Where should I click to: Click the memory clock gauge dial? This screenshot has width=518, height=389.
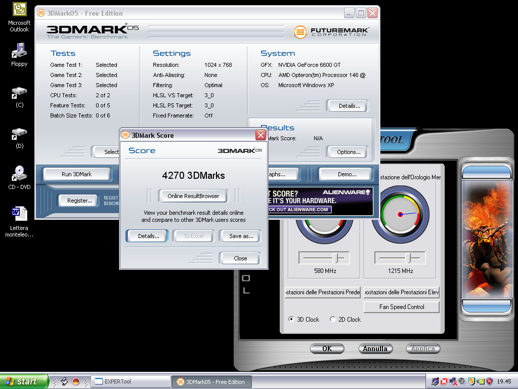[x=400, y=214]
